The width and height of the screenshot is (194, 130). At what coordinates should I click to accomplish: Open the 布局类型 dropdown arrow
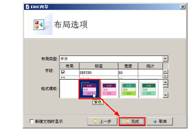coord(165,59)
